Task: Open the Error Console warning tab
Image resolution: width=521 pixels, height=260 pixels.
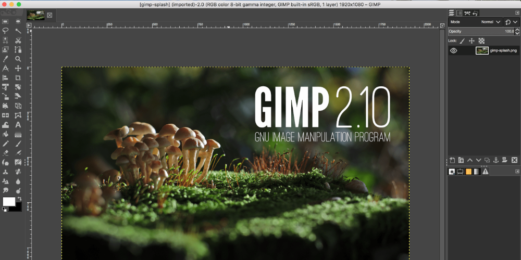Action: tap(486, 172)
